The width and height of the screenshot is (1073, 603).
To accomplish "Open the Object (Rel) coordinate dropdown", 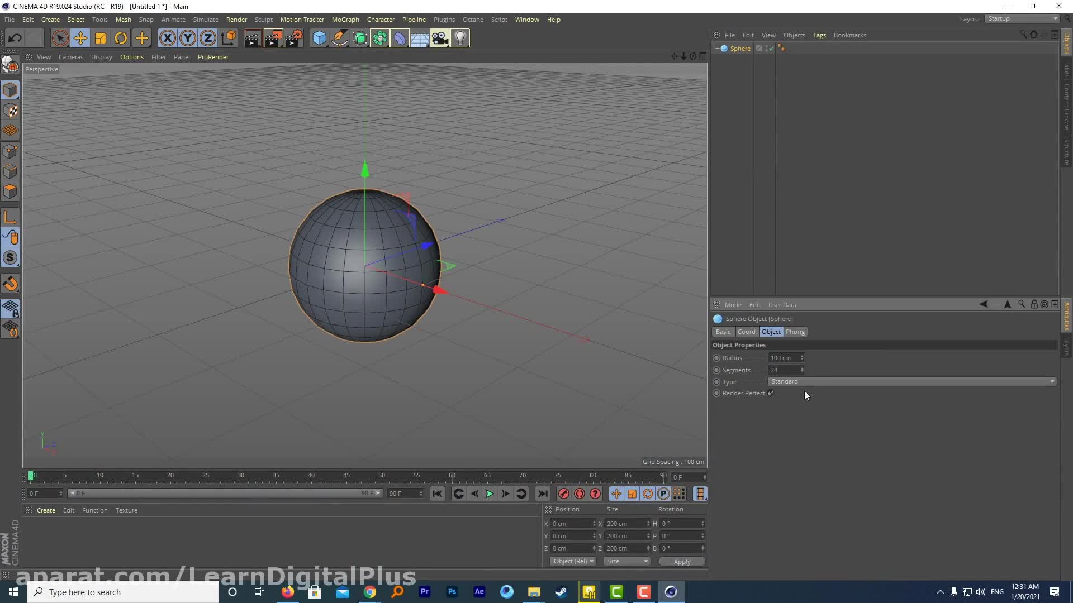I will (573, 561).
